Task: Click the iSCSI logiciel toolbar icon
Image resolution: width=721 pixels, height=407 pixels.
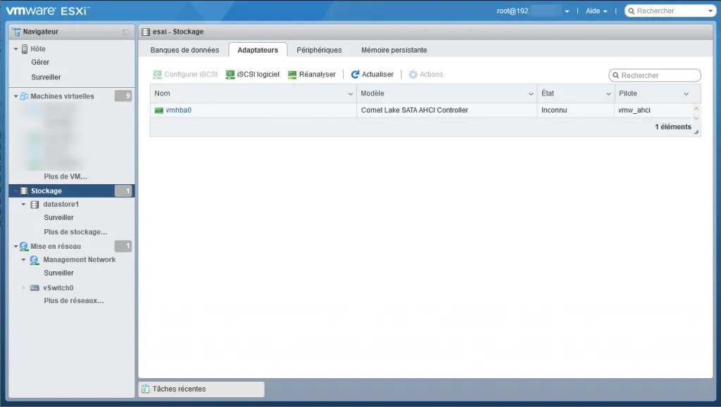Action: (x=230, y=75)
